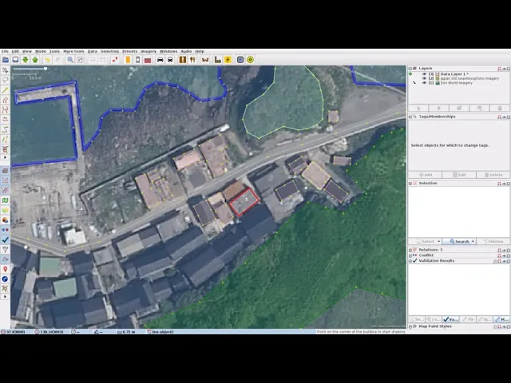This screenshot has width=511, height=383.
Task: Click the blue checkmark Validation sidebar toggle
Action: (x=5, y=239)
